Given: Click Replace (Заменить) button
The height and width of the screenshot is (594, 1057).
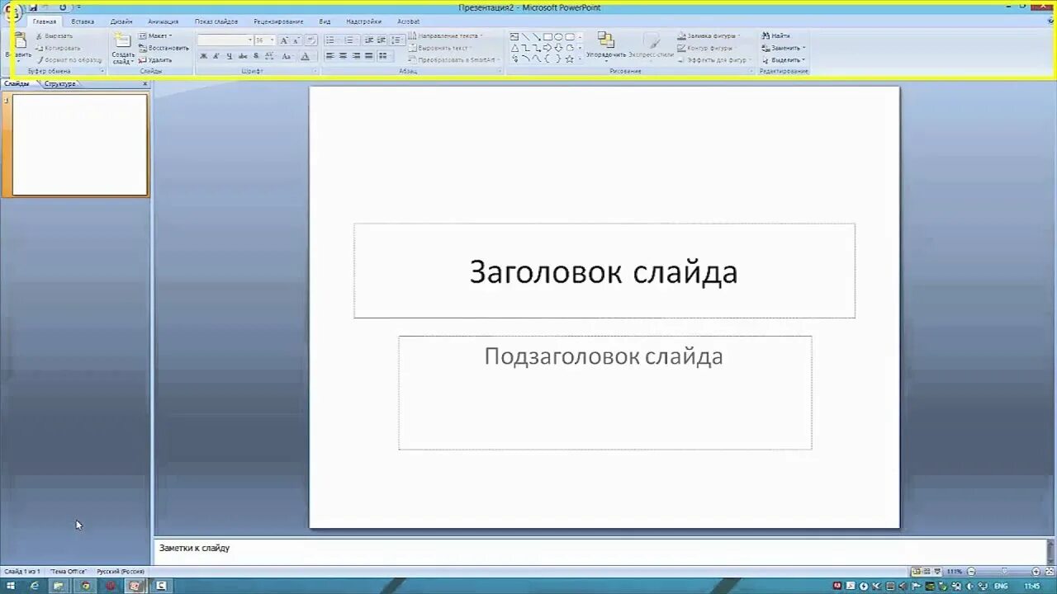Looking at the screenshot, I should point(783,48).
